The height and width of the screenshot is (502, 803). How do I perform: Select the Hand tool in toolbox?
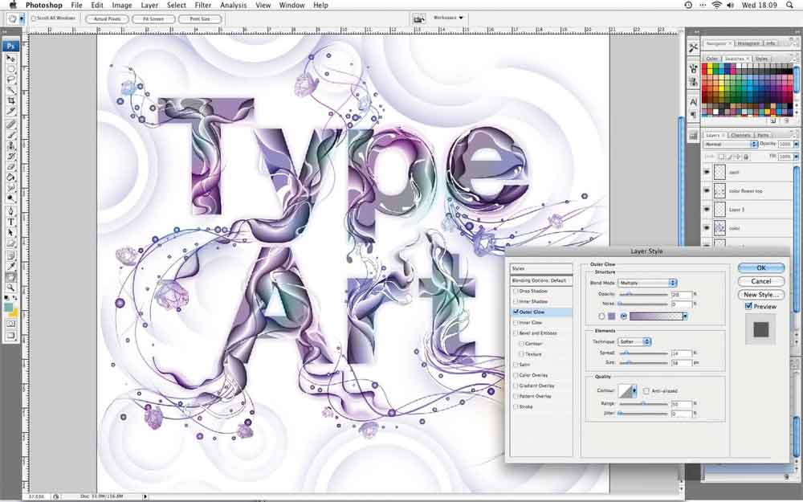click(10, 277)
